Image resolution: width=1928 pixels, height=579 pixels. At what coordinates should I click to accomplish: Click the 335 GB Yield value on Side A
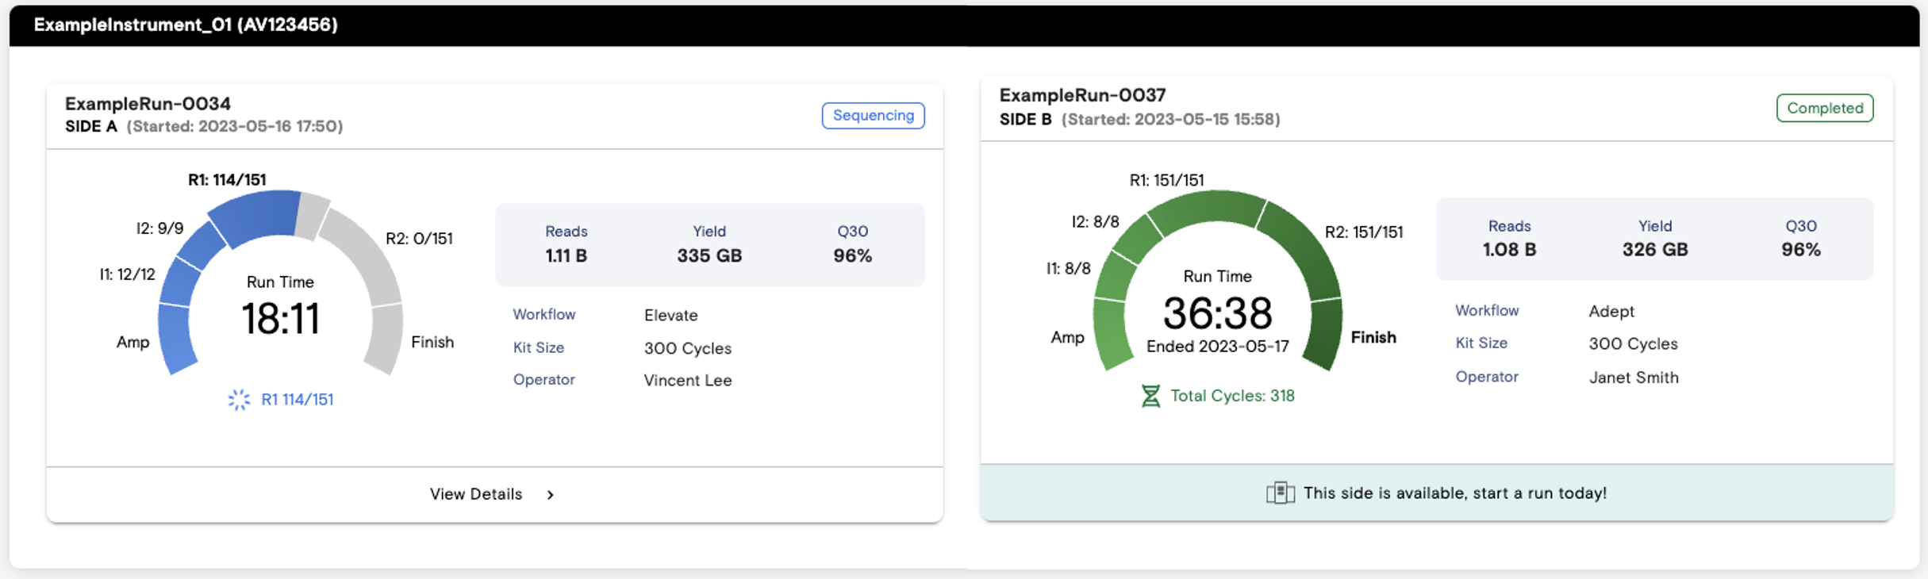tap(709, 256)
